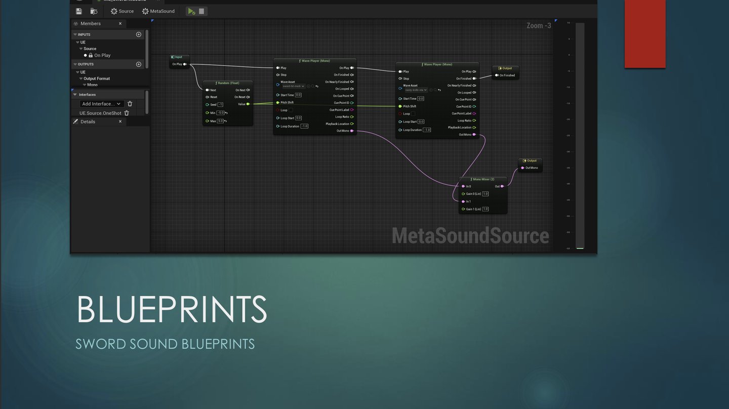The height and width of the screenshot is (409, 729).
Task: Open the nasty-knife Wave Asset dropdown
Action: 416,90
